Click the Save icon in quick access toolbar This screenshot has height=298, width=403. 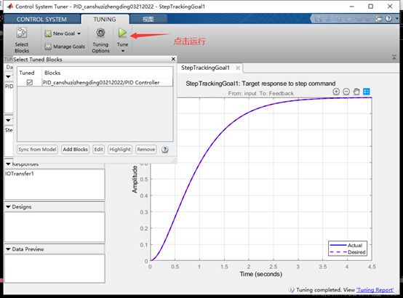click(318, 19)
